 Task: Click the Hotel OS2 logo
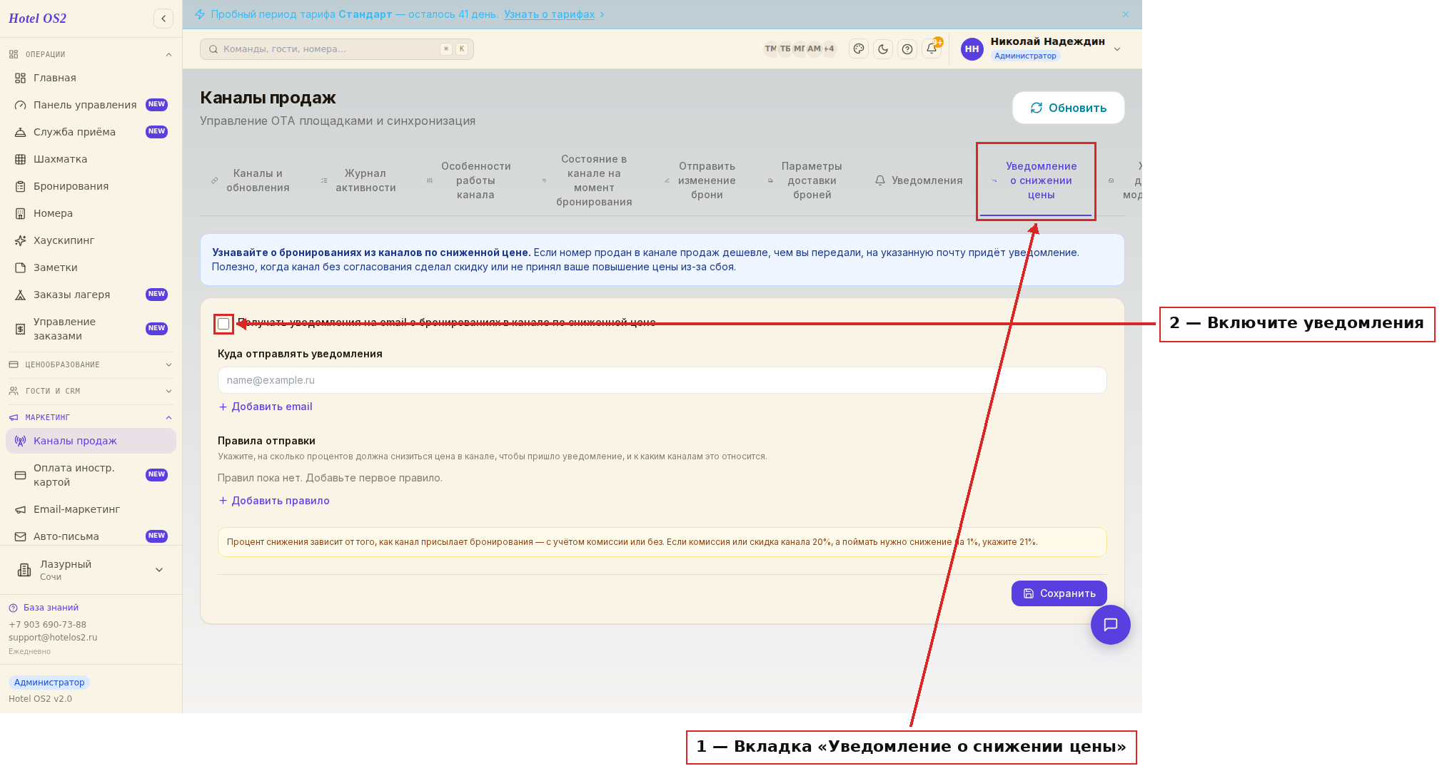[38, 19]
